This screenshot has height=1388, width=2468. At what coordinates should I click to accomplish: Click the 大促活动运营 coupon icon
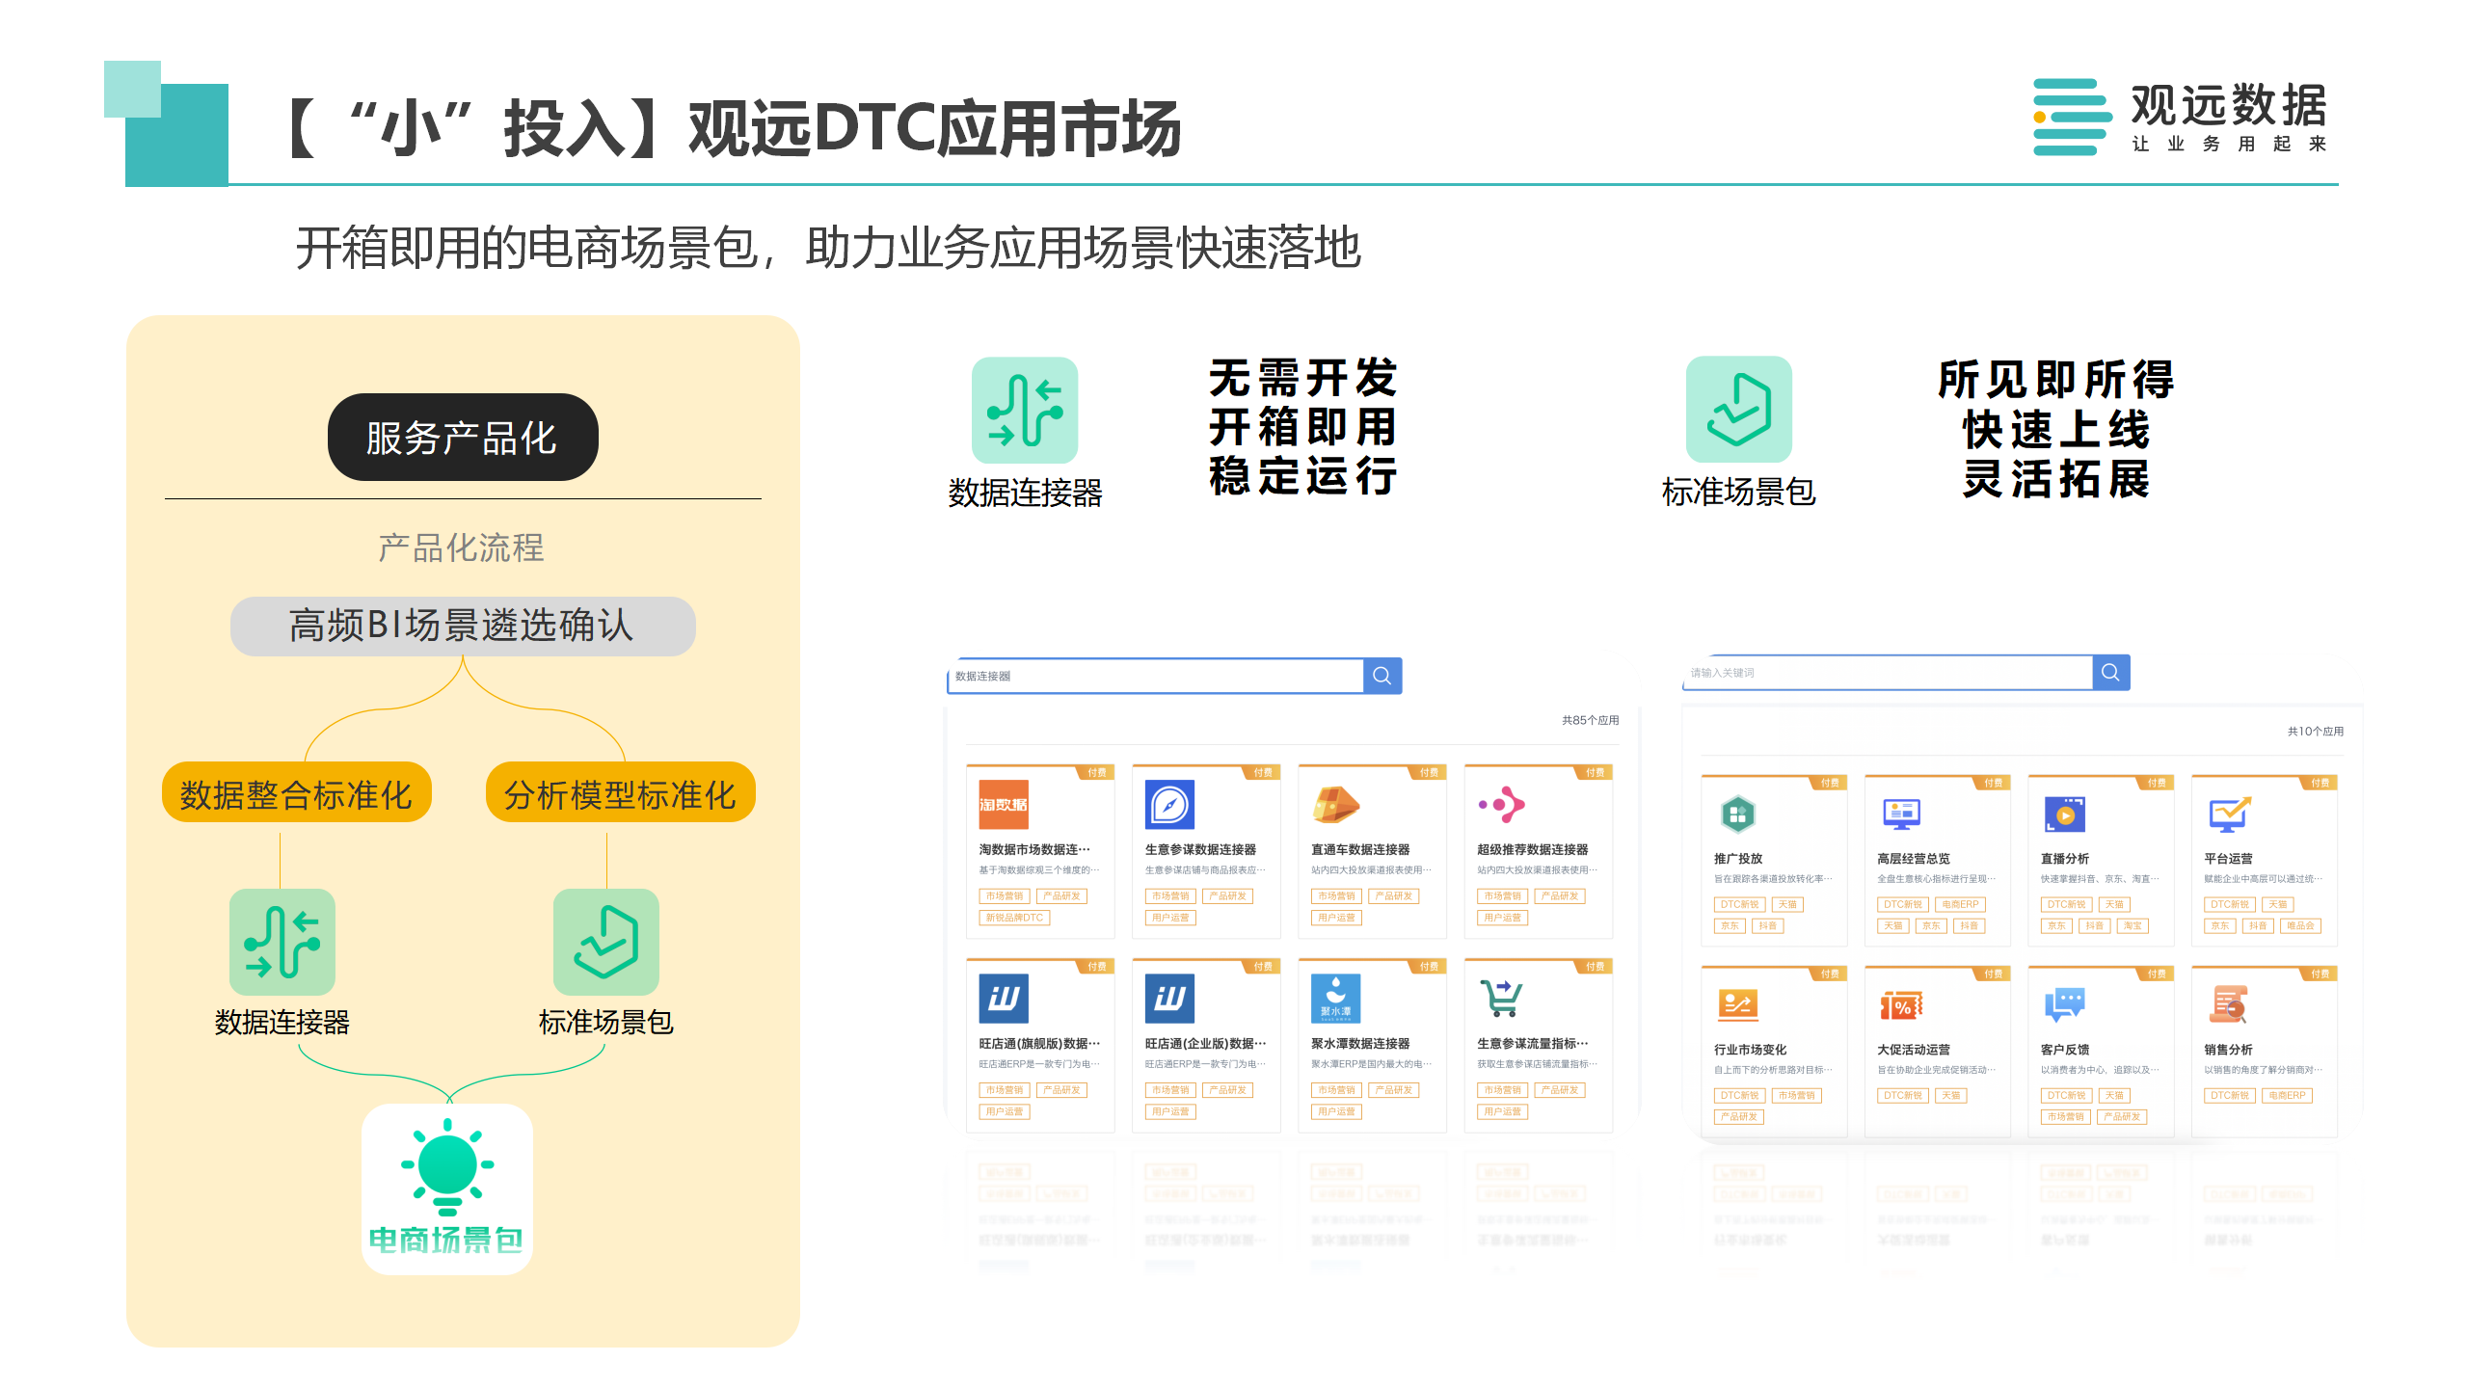[x=1901, y=1005]
